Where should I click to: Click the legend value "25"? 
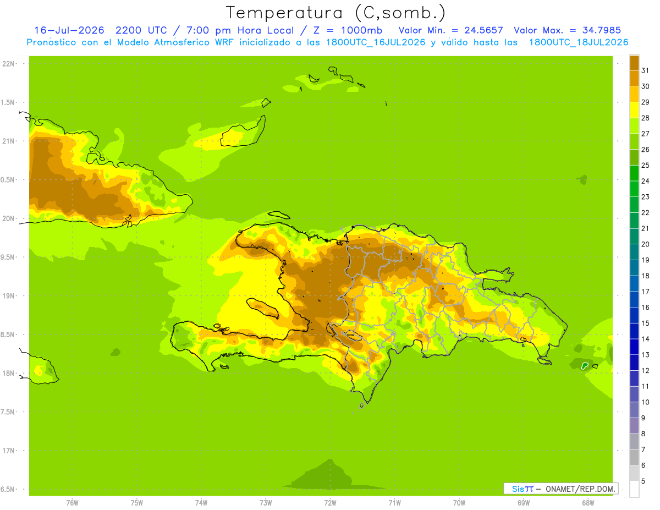point(645,165)
